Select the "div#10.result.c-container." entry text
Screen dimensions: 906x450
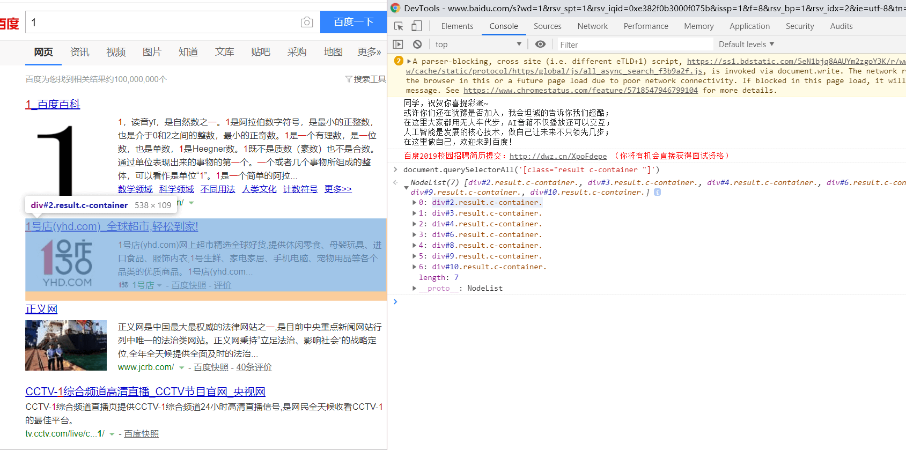click(489, 267)
